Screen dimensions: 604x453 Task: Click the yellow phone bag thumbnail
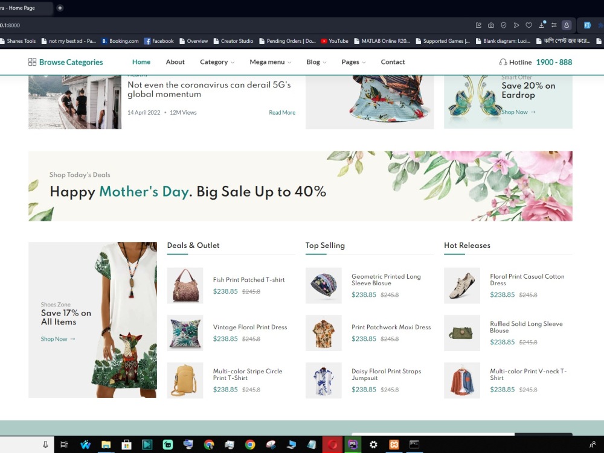185,381
